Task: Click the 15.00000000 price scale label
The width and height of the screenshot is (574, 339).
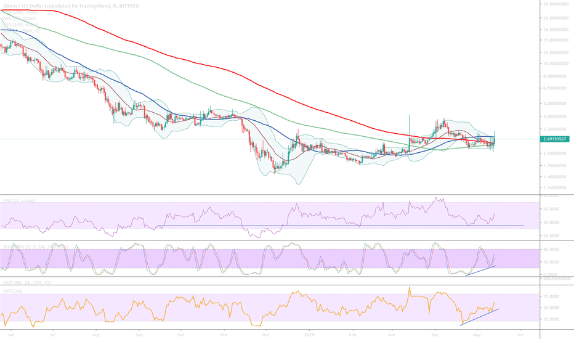Action: click(x=557, y=40)
